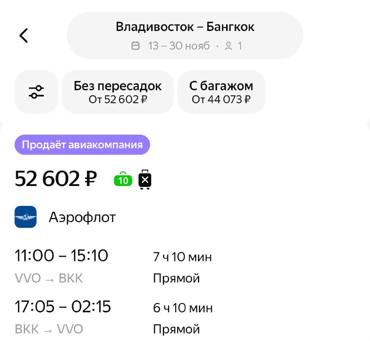
Task: Tap the calendar icon next to dates
Action: pyautogui.click(x=135, y=45)
